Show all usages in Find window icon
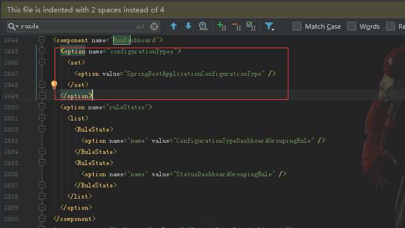 [x=203, y=26]
